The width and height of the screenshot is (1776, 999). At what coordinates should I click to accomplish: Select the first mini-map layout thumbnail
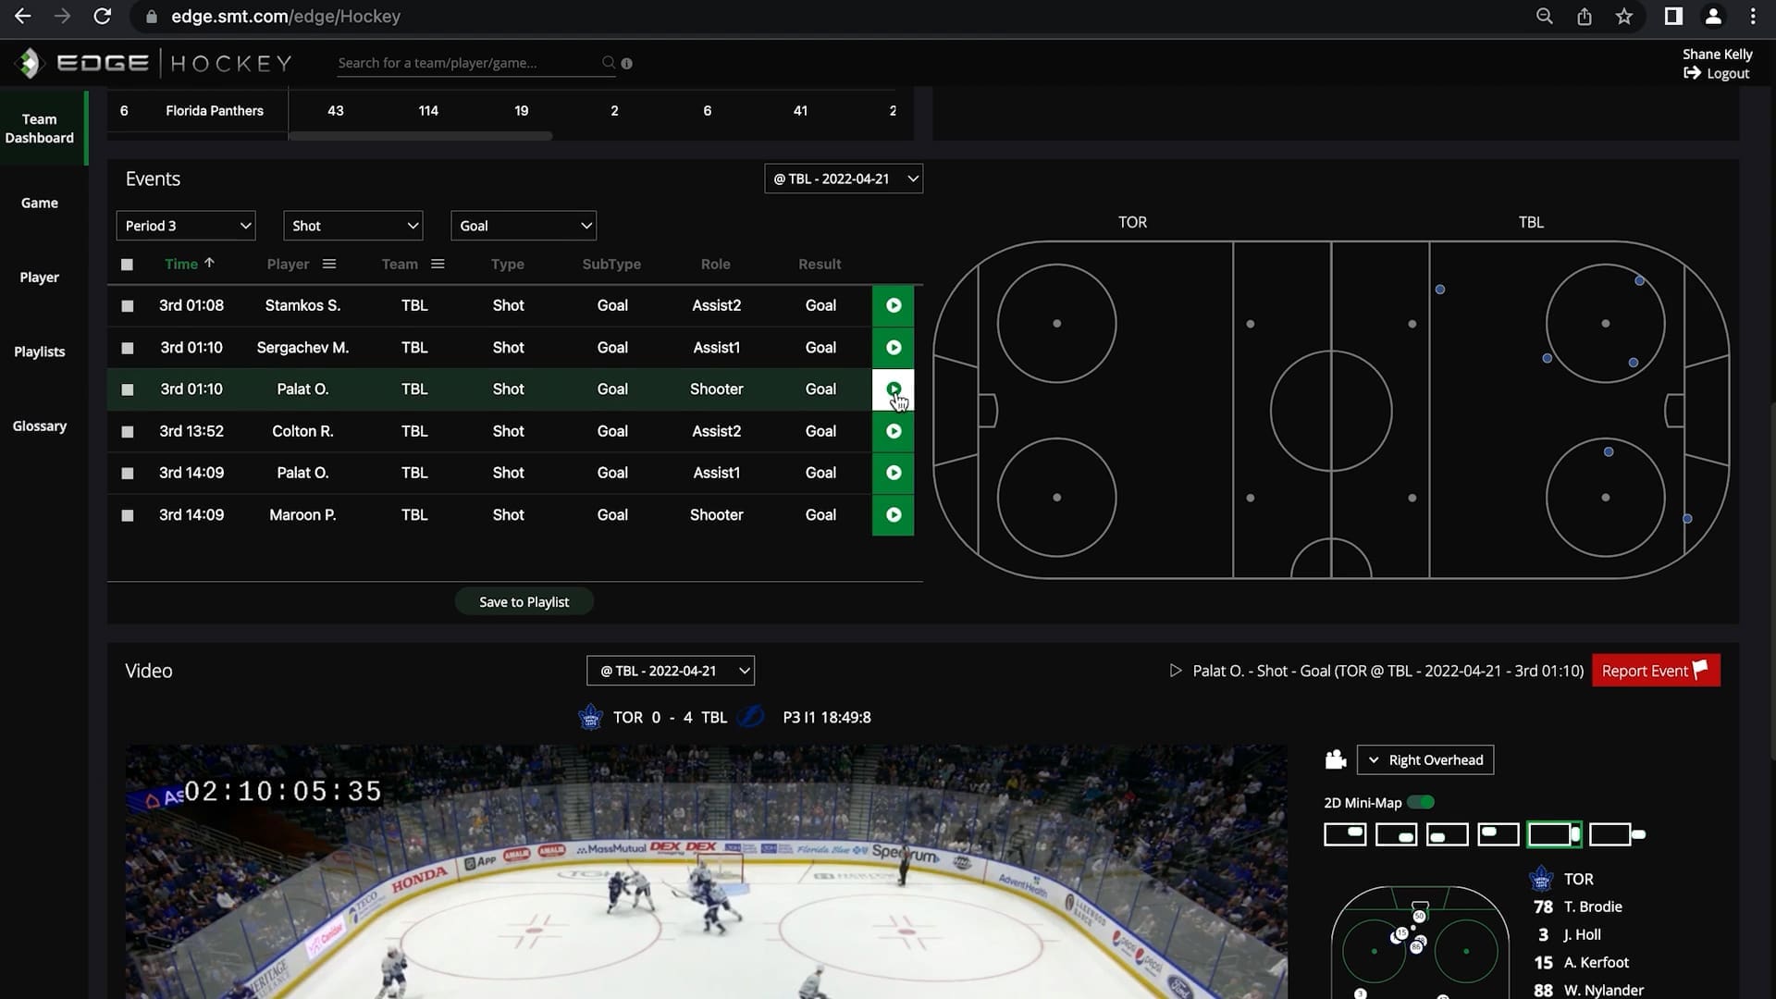(1345, 834)
